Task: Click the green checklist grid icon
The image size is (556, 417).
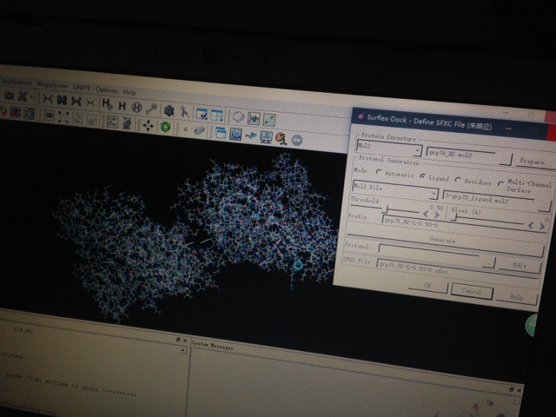Action: coord(269,120)
